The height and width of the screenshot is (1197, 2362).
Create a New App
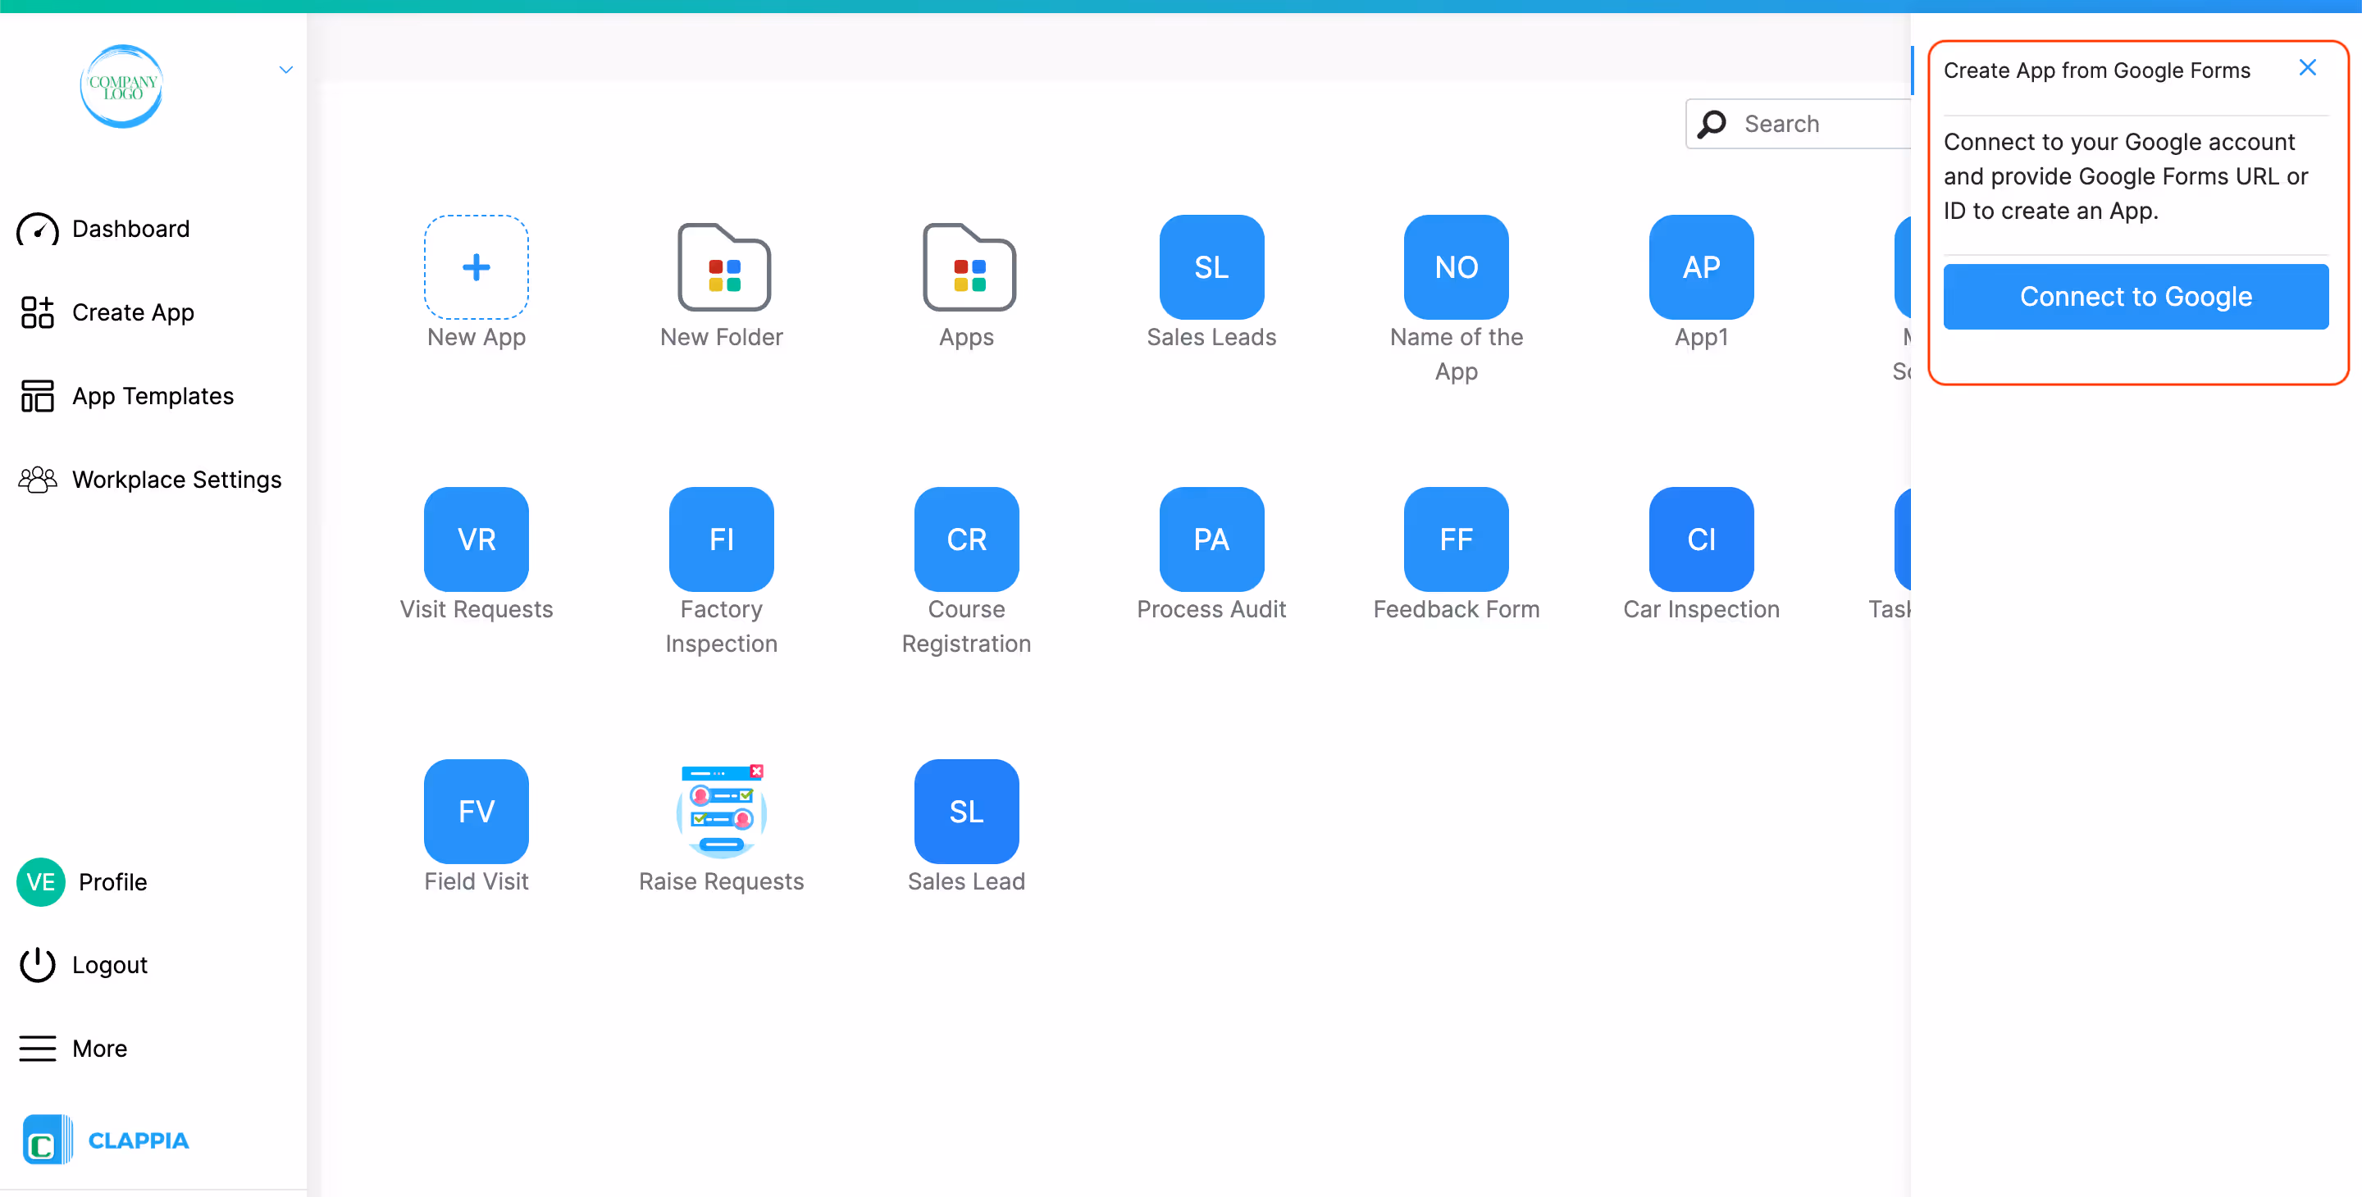(x=476, y=266)
